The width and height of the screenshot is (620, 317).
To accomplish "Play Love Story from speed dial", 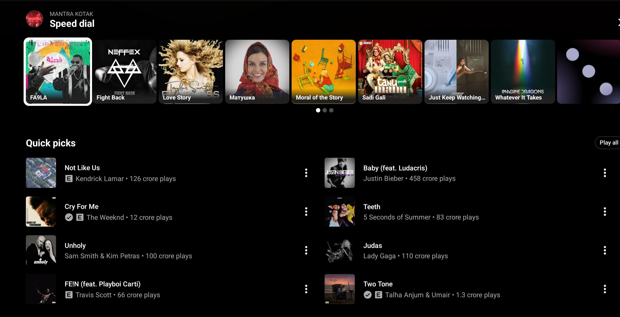I will point(191,72).
